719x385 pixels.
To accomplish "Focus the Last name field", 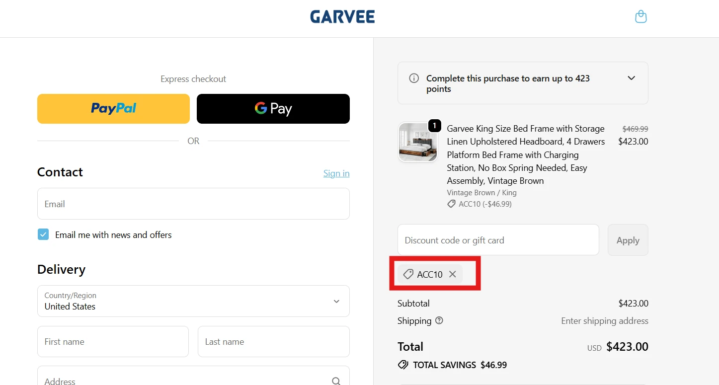I will pyautogui.click(x=274, y=341).
